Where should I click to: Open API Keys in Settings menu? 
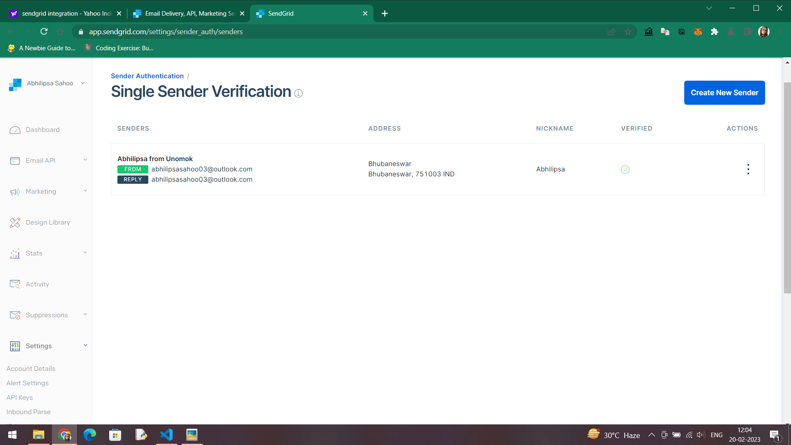click(x=20, y=398)
